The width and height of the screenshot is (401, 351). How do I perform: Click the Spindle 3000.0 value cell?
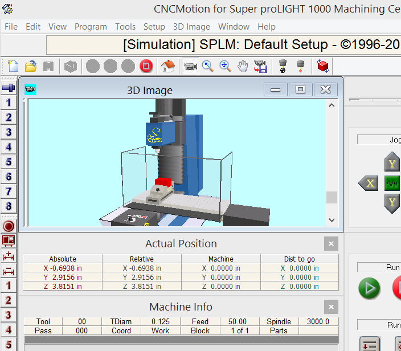pyautogui.click(x=318, y=321)
